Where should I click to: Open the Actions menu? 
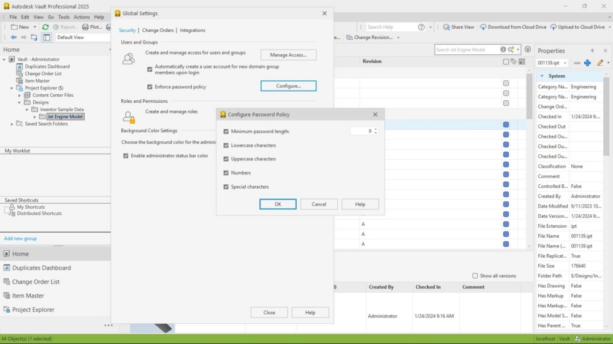82,17
